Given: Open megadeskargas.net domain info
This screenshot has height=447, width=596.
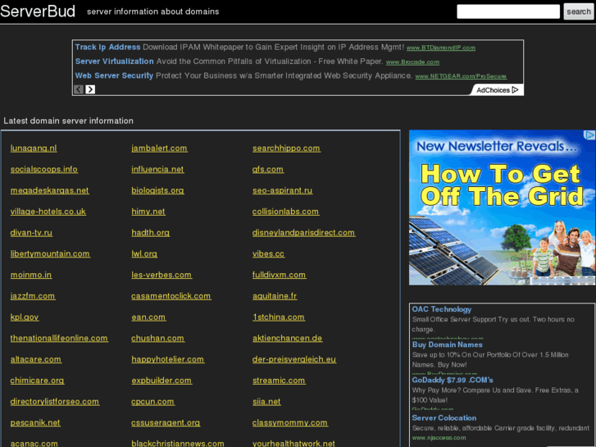Looking at the screenshot, I should pyautogui.click(x=50, y=190).
